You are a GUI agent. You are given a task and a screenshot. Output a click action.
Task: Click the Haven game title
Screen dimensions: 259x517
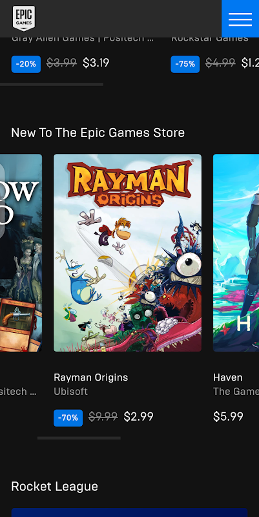pos(228,377)
